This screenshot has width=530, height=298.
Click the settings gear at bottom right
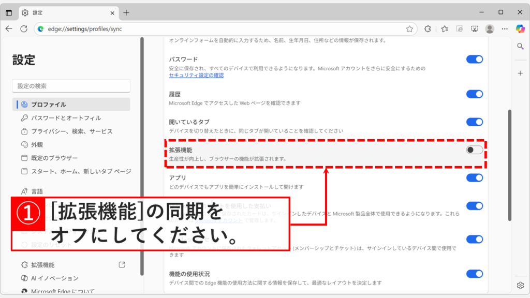click(520, 285)
